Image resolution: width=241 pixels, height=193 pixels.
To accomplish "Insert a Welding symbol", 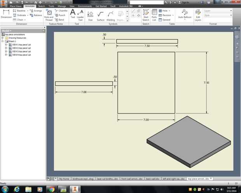I will click(111, 16).
